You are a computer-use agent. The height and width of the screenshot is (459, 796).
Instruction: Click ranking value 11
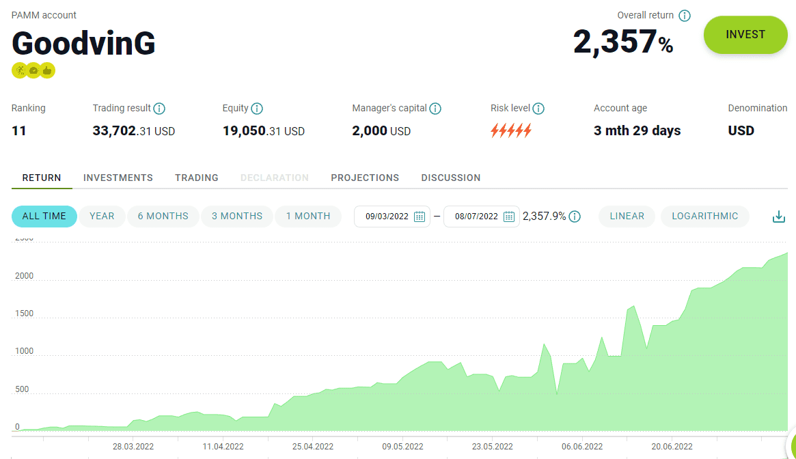[x=18, y=131]
